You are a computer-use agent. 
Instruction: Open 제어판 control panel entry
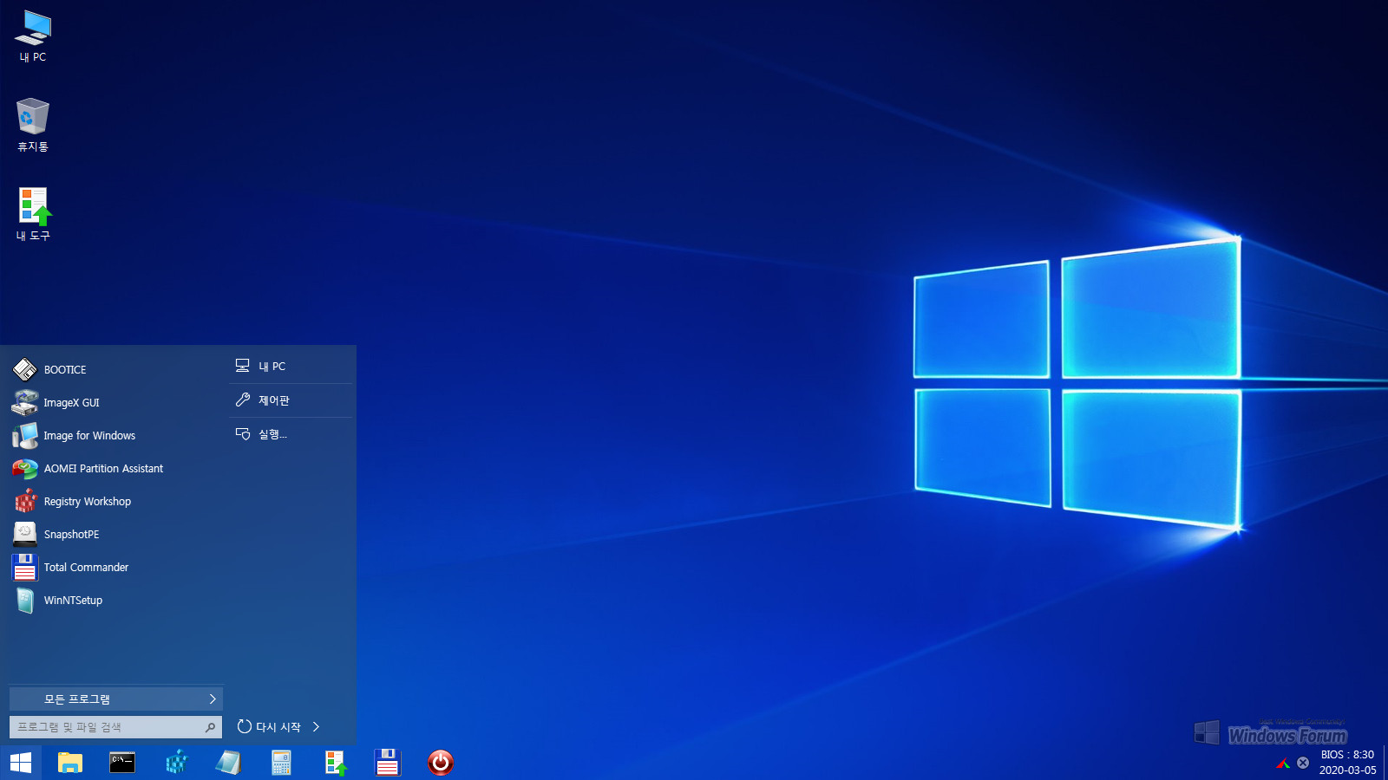click(x=291, y=400)
